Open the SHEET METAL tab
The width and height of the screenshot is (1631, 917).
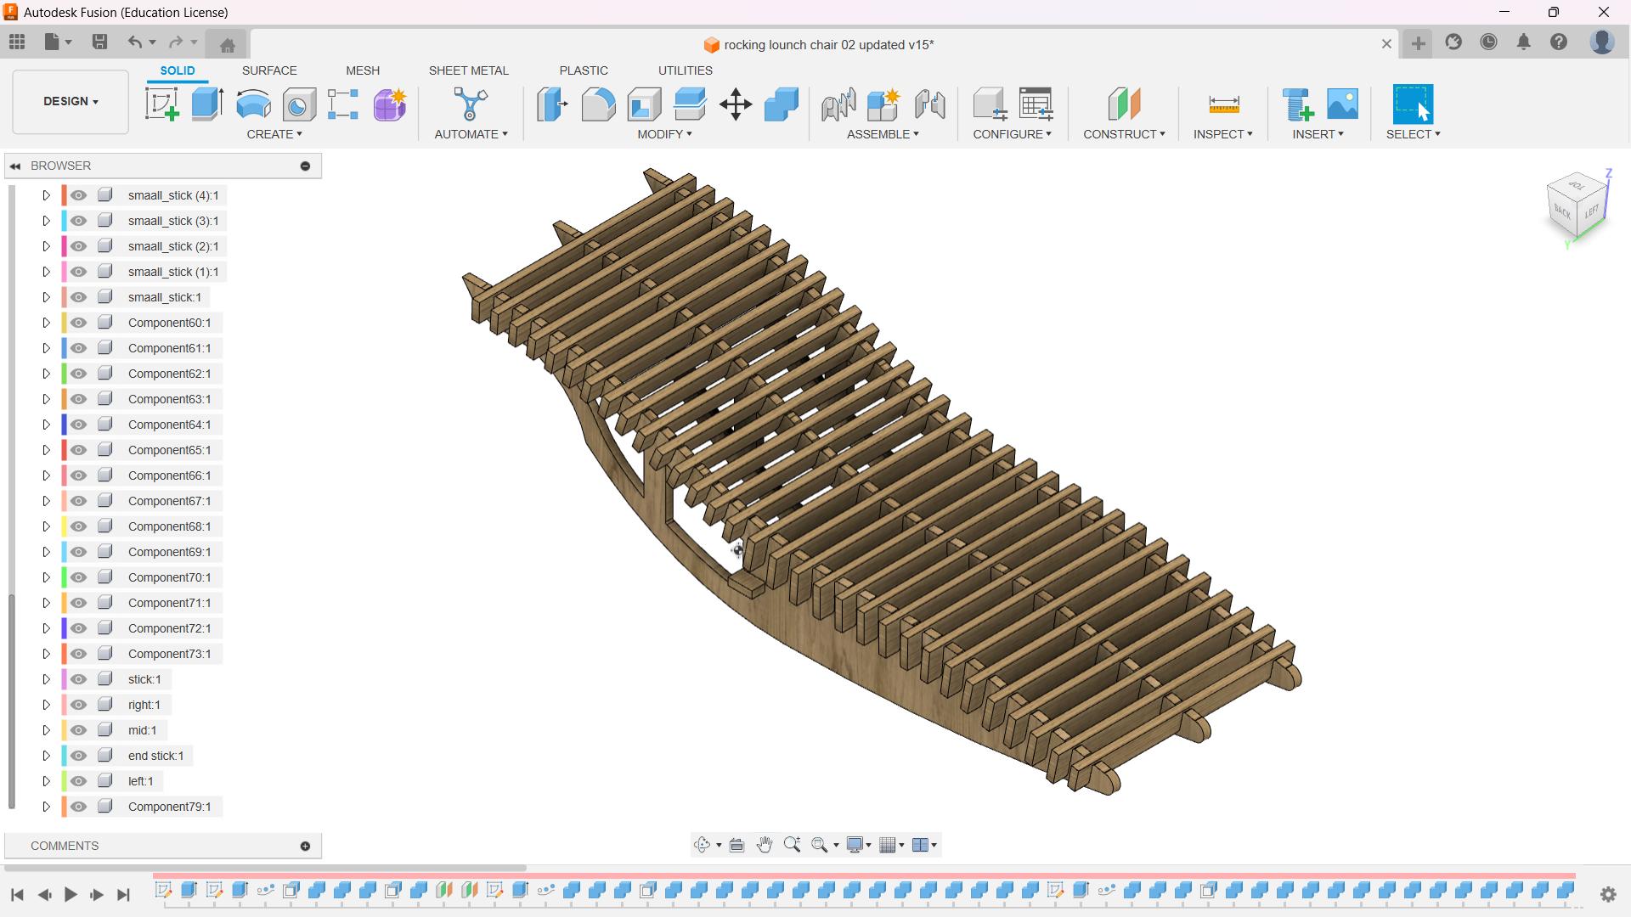[x=468, y=70]
